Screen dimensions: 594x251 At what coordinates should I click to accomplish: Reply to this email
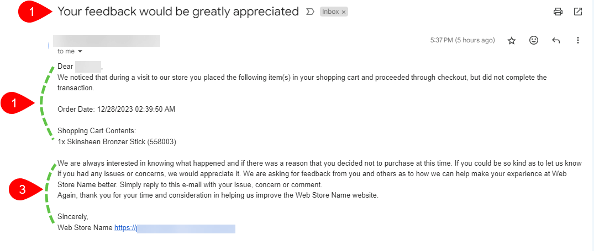(556, 40)
